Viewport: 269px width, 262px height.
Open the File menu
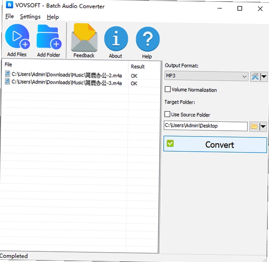tap(9, 16)
